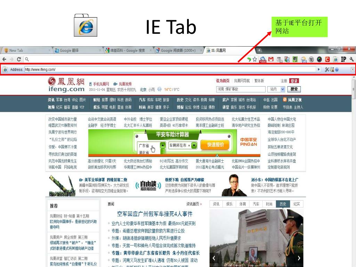Select the 纪实 tab in photo panel
This screenshot has height=267, width=356.
pos(297,204)
